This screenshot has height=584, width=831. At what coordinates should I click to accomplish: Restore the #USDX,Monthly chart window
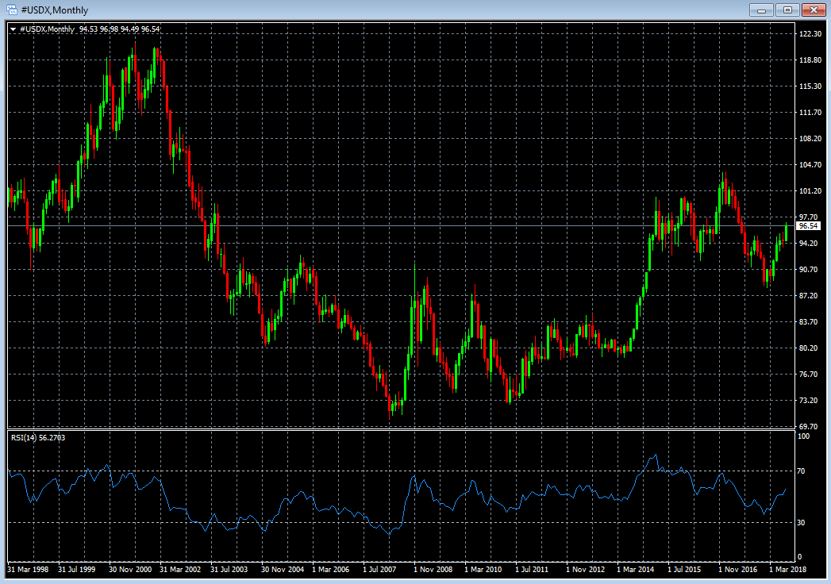click(787, 10)
